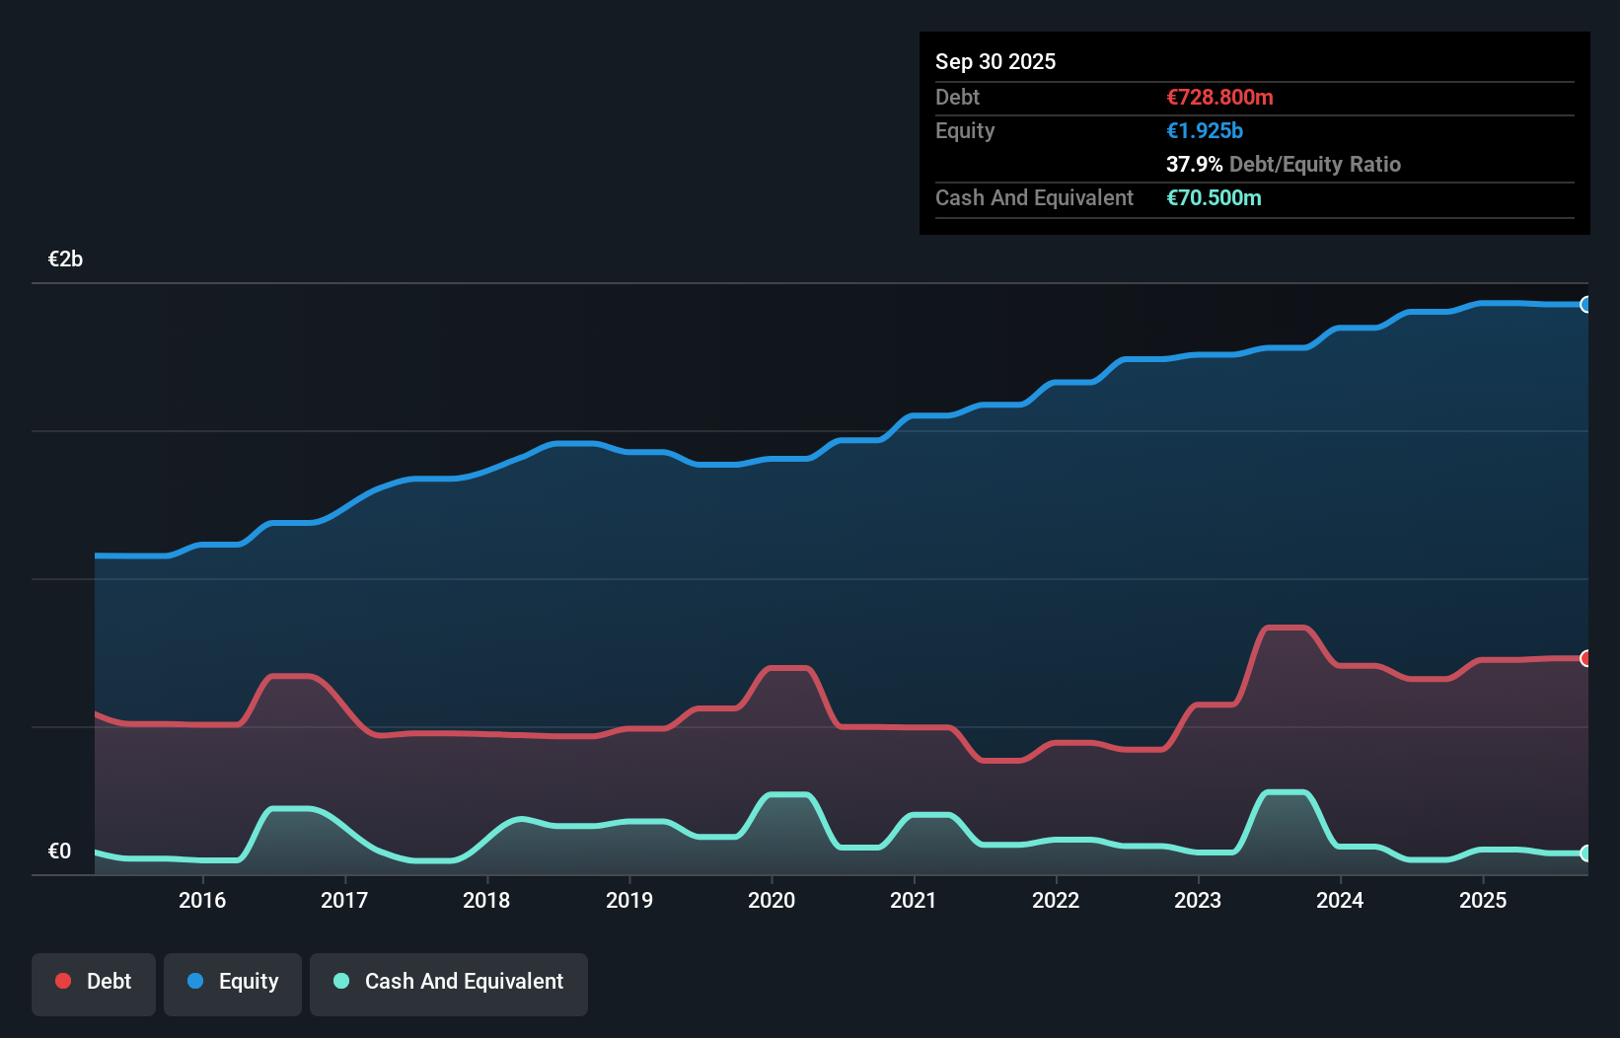Click the 2025 x-axis label

pos(1483,900)
